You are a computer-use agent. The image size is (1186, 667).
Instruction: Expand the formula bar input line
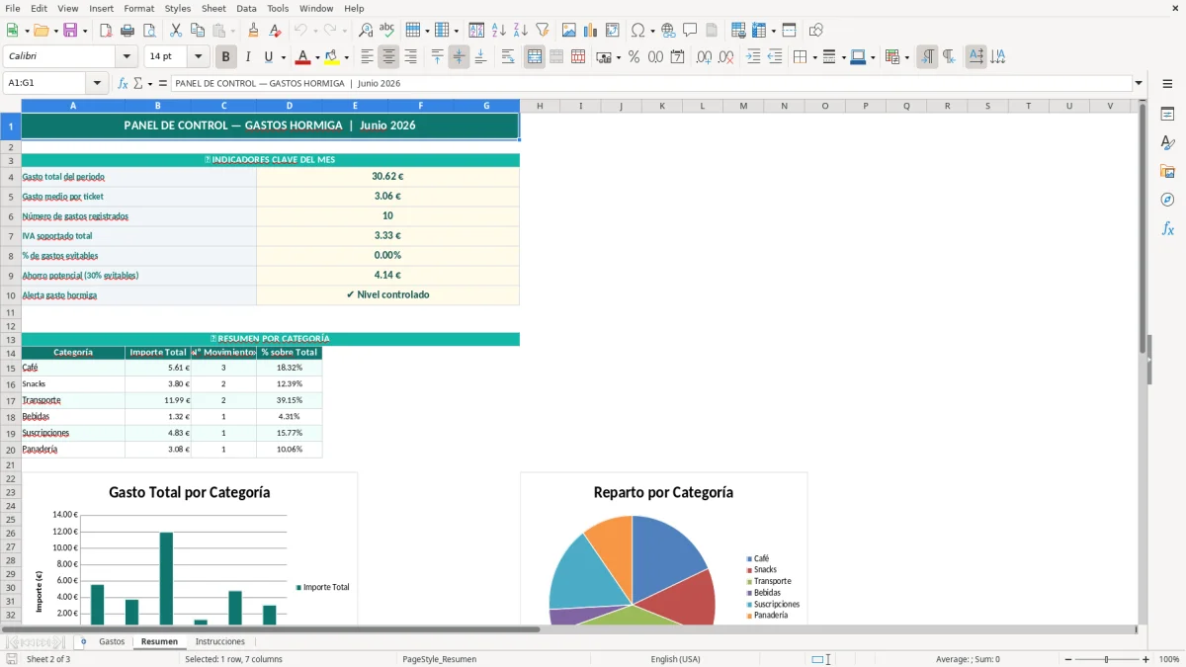[x=1139, y=83]
